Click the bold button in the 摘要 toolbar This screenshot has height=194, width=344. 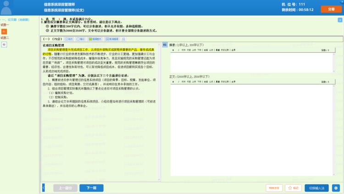click(172, 50)
